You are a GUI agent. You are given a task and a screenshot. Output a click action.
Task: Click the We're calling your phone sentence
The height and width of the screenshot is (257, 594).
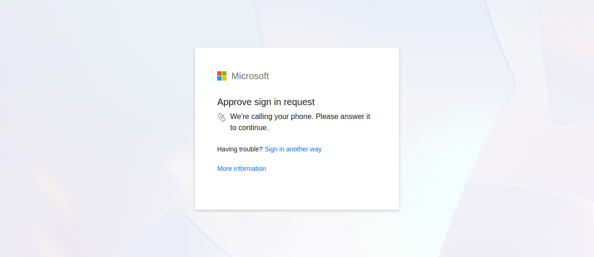point(272,117)
